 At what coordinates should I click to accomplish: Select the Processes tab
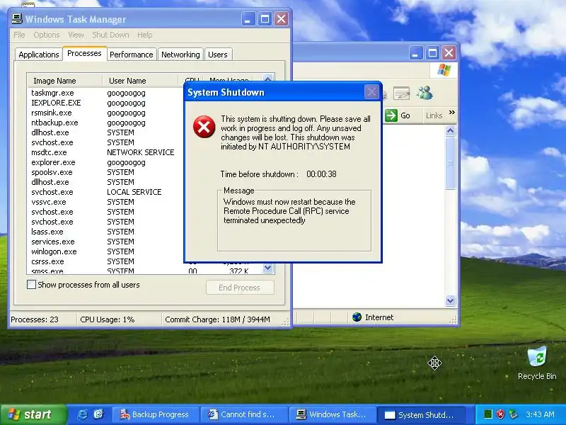coord(84,54)
